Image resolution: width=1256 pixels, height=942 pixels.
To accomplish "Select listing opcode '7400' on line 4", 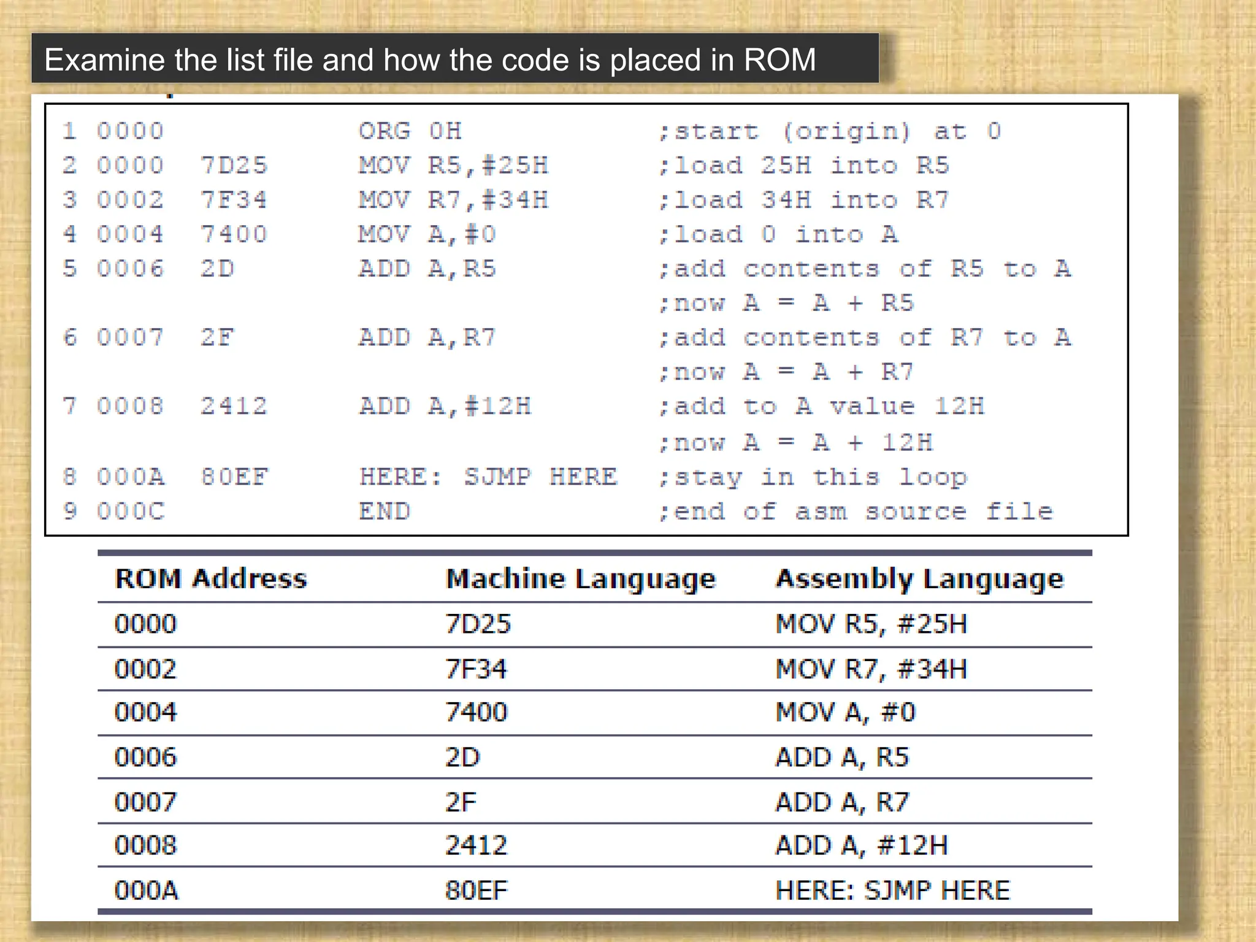I will pyautogui.click(x=234, y=234).
